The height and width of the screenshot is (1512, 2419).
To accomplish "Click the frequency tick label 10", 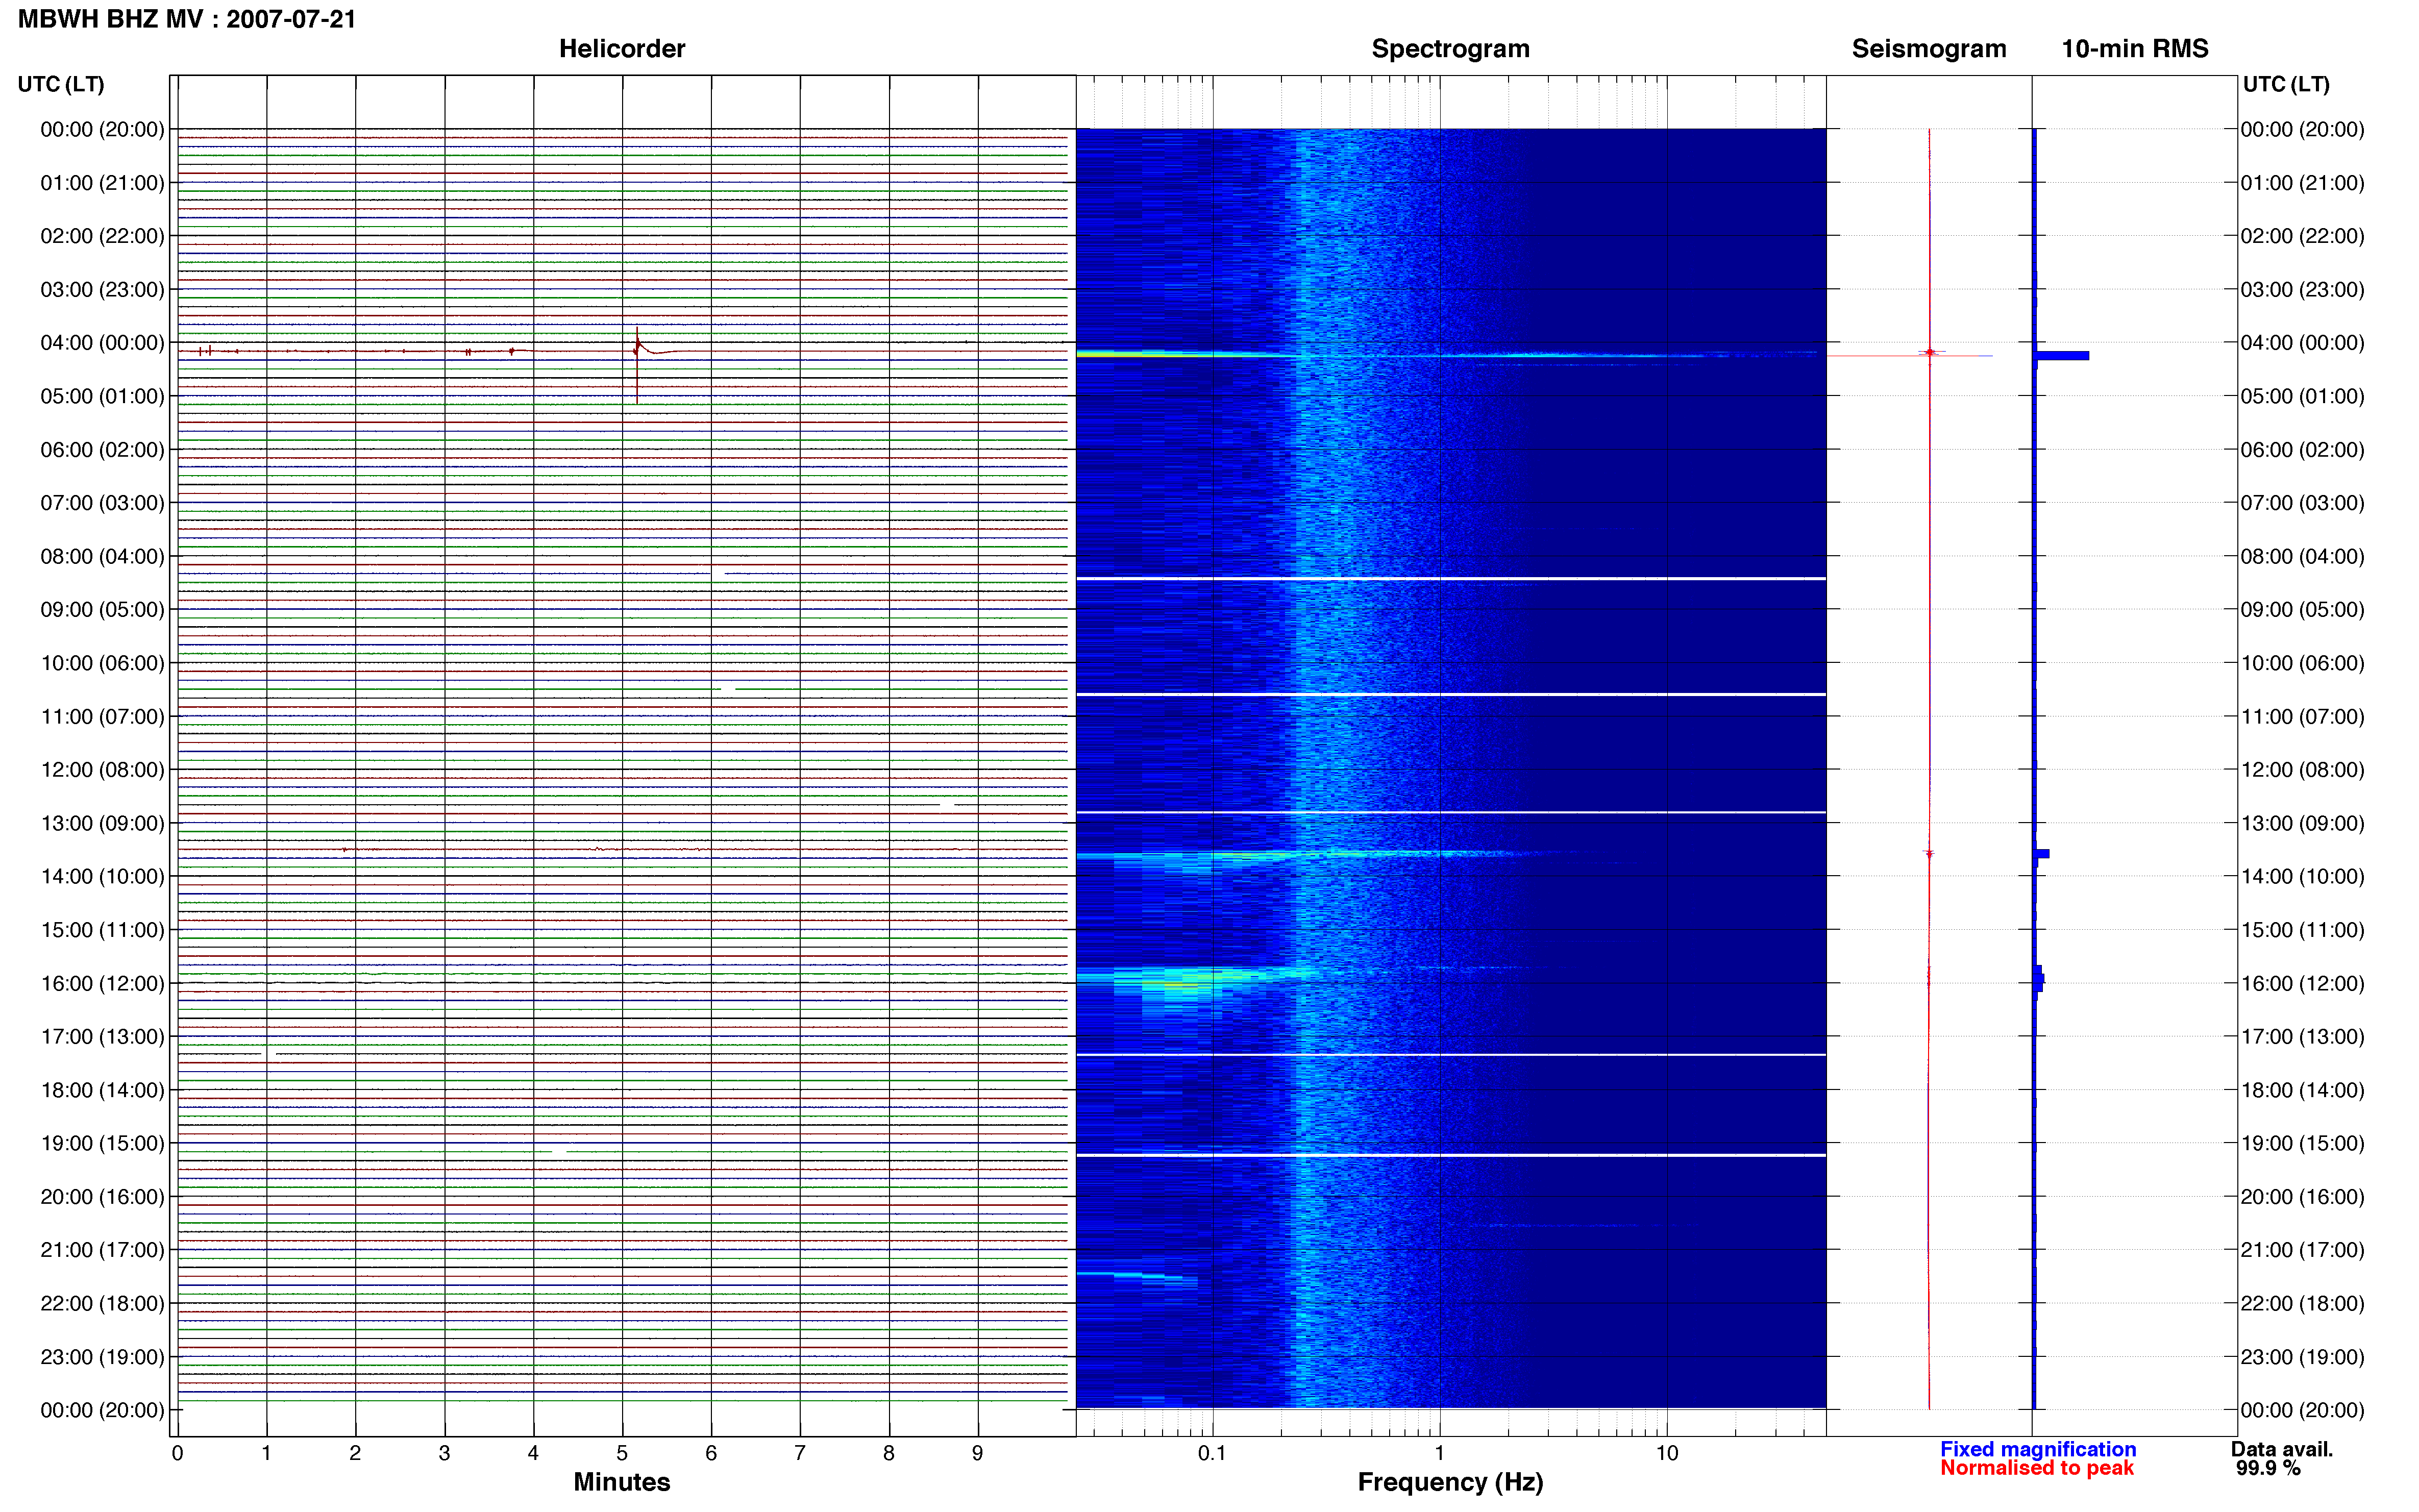I will [1667, 1453].
